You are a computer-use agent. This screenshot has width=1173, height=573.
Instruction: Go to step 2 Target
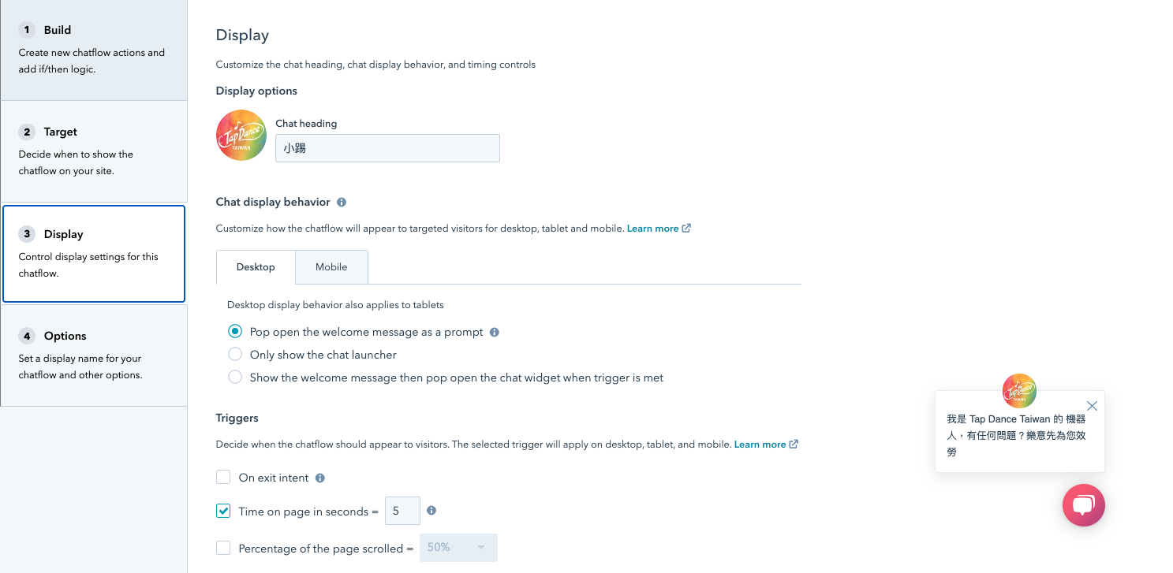tap(94, 151)
